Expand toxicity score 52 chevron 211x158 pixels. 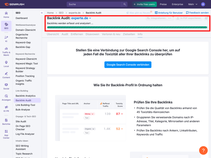coord(122,129)
